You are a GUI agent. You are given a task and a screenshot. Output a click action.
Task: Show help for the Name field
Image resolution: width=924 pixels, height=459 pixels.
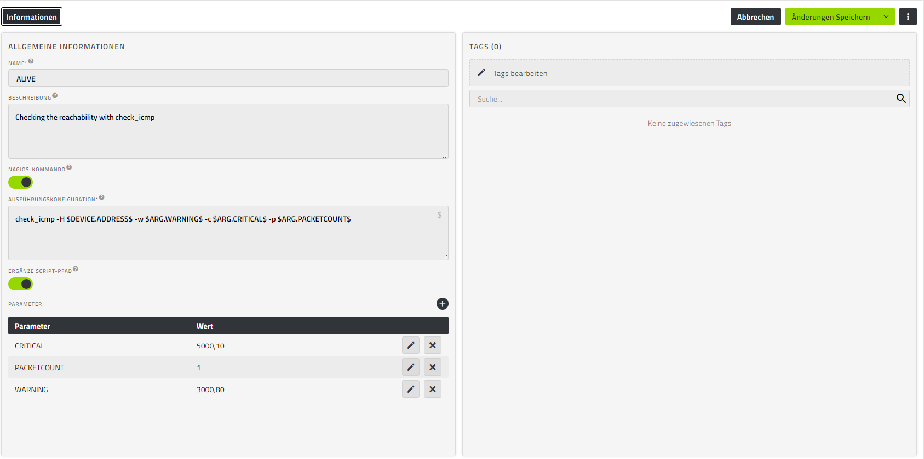(31, 61)
